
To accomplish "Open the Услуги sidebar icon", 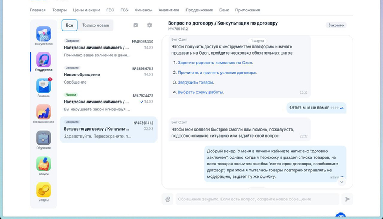I will point(43,164).
